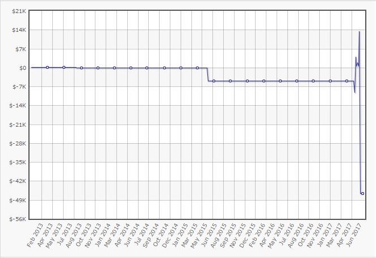Click the Nov 2013 x-axis label
Screen dimensions: 376x258
coord(94,235)
